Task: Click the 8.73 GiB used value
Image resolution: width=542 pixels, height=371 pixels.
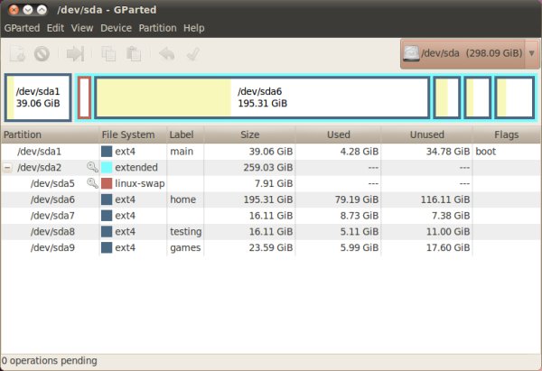Action: (360, 216)
